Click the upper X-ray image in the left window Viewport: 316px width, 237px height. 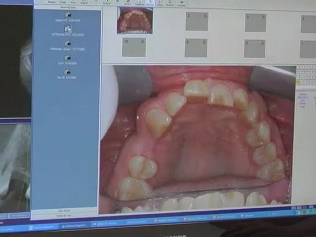16,62
